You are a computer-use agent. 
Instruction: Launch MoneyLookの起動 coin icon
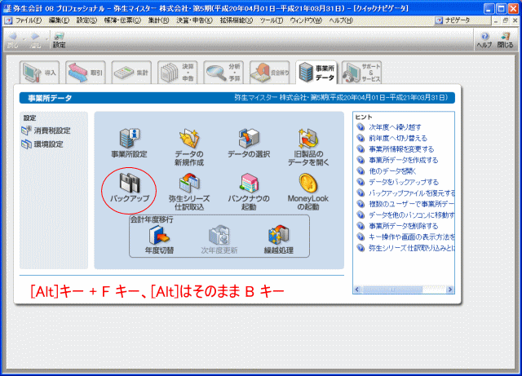[x=308, y=192]
